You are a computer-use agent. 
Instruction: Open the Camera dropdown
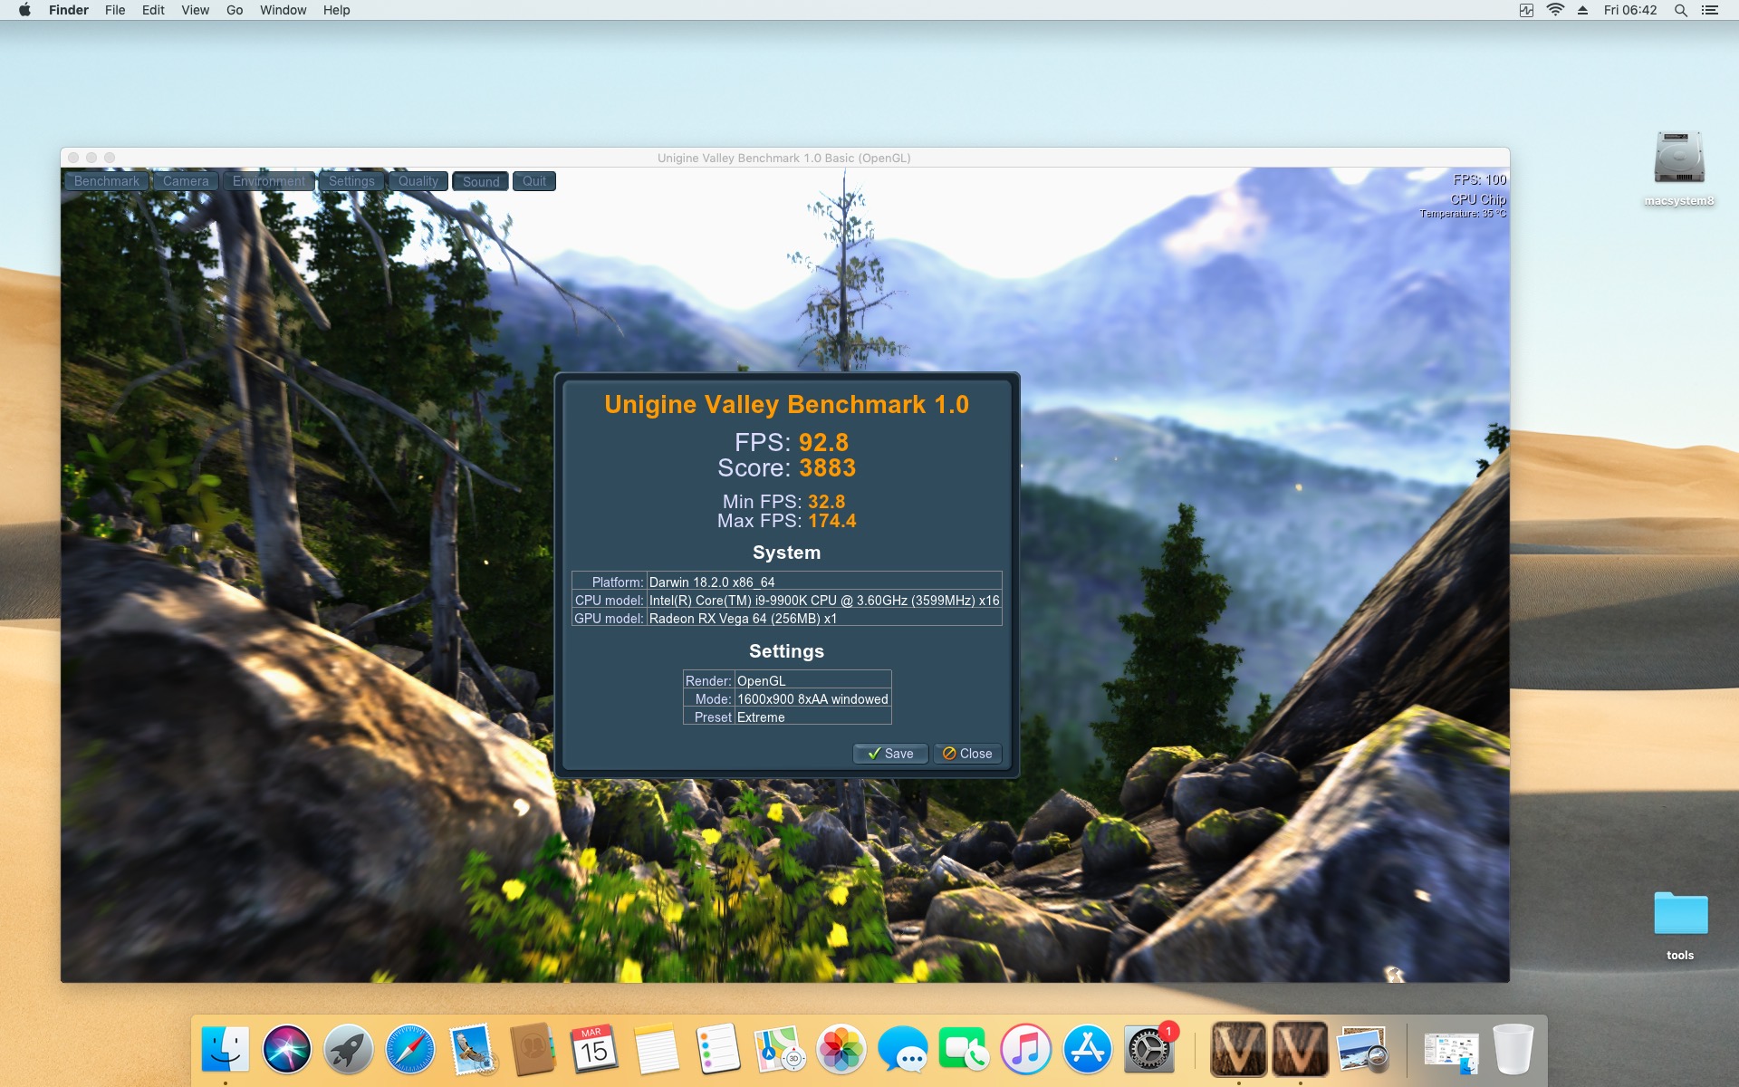click(x=186, y=181)
